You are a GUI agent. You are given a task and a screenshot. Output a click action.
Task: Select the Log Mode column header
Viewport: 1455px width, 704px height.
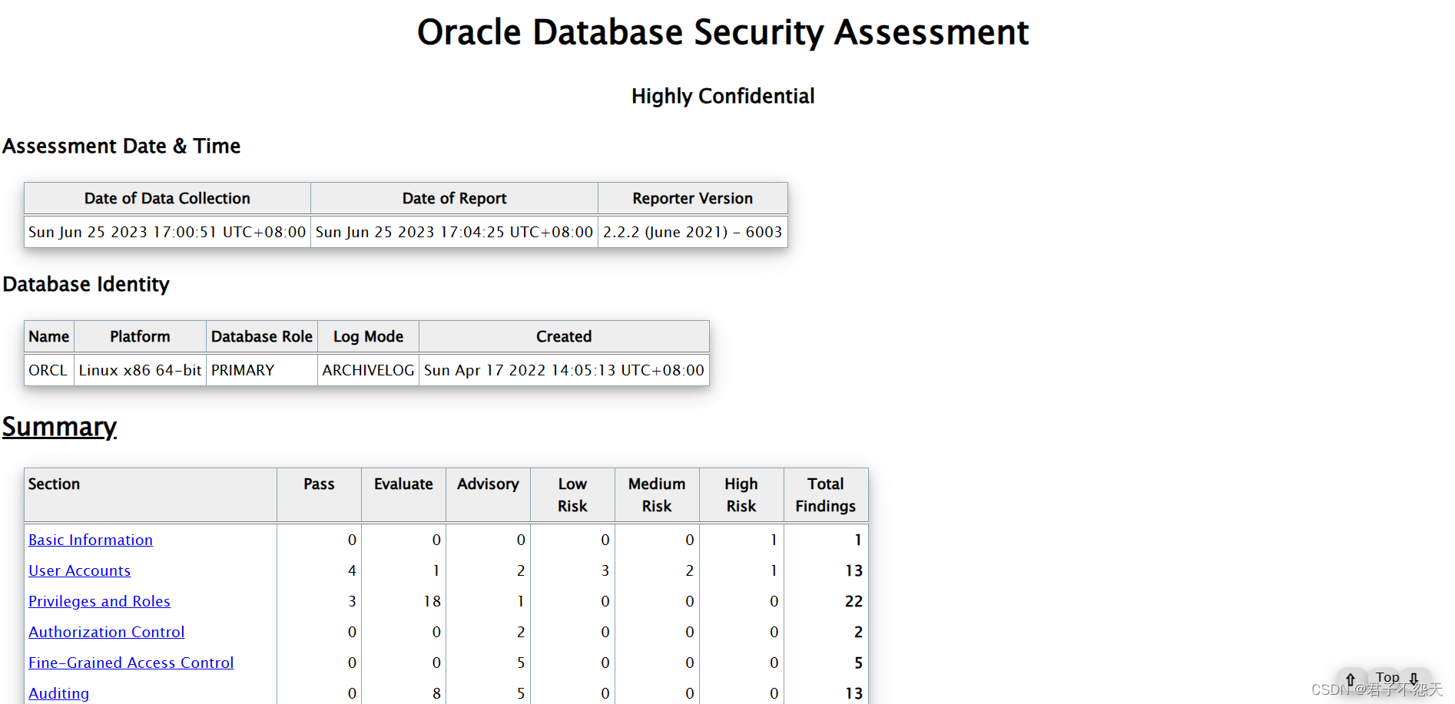click(x=369, y=336)
